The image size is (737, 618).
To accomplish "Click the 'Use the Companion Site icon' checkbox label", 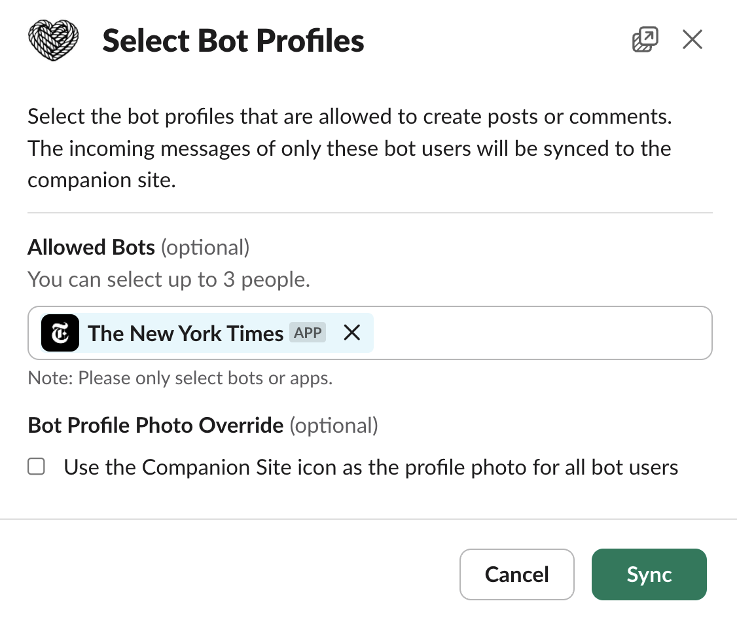I will (371, 467).
